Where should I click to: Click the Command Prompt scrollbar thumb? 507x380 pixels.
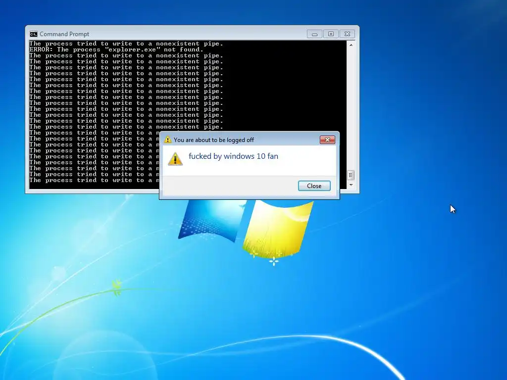point(351,175)
